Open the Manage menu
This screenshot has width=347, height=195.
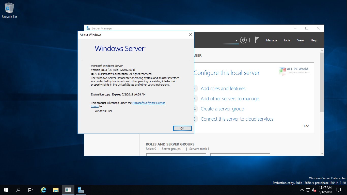[272, 40]
